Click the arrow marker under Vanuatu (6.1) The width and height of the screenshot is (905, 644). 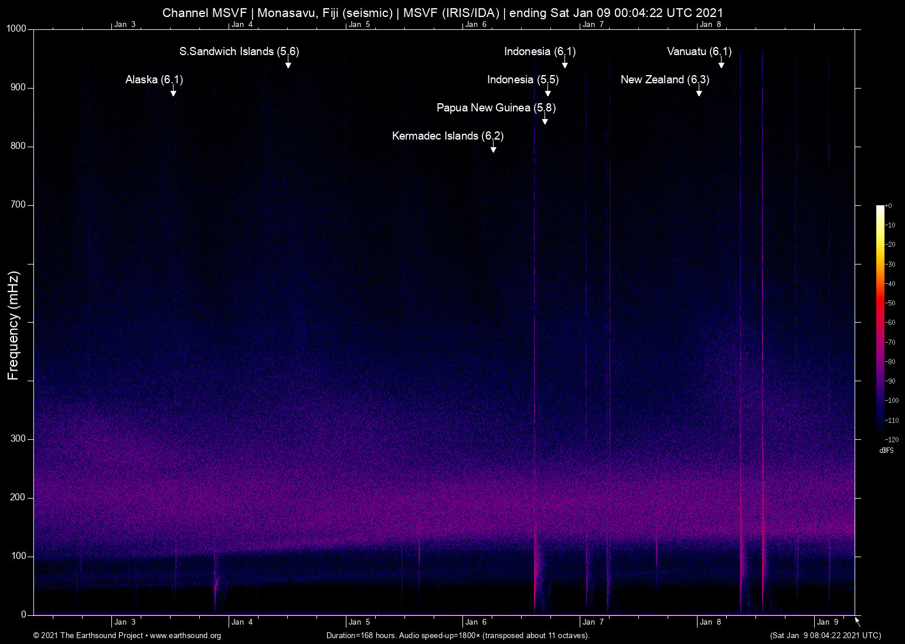click(722, 63)
